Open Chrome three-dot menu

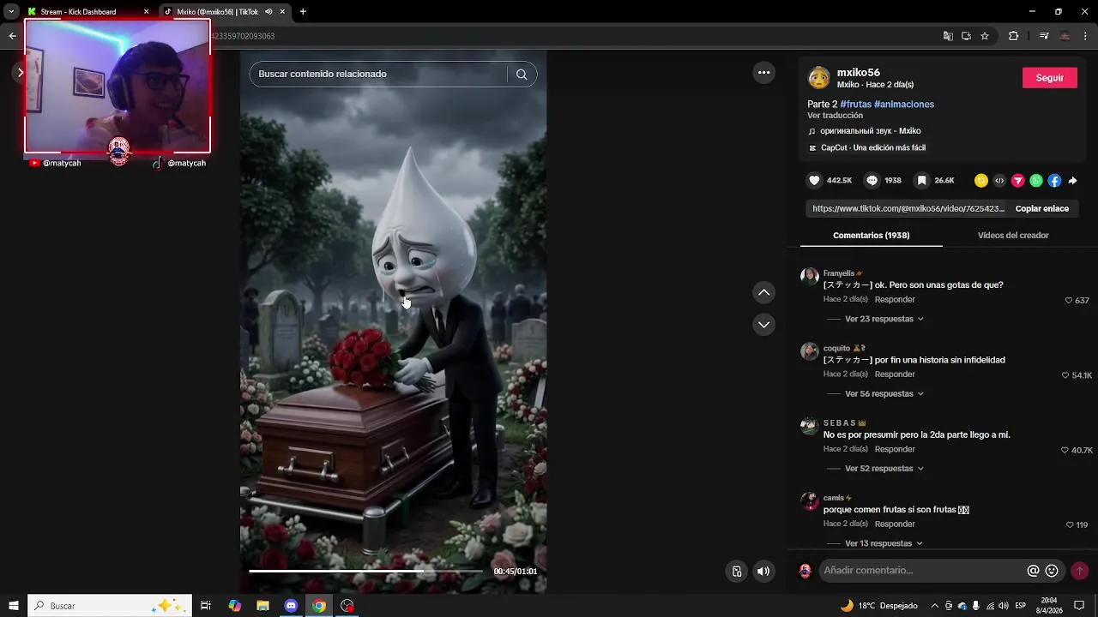pos(1086,36)
